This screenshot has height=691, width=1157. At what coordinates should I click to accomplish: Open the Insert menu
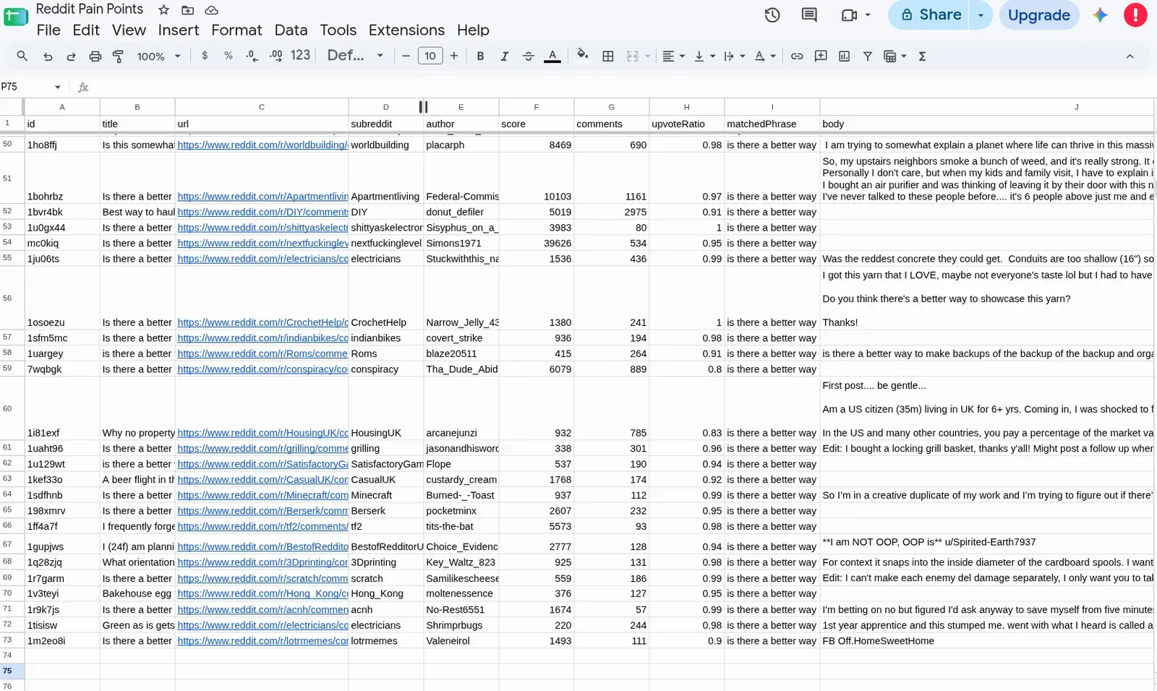(179, 30)
